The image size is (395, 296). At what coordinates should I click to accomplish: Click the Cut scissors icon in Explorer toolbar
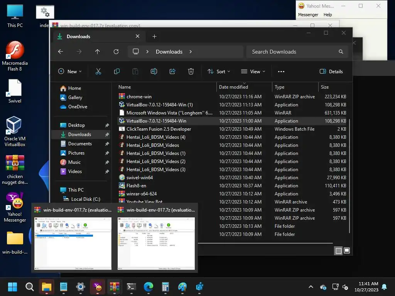[x=98, y=71]
